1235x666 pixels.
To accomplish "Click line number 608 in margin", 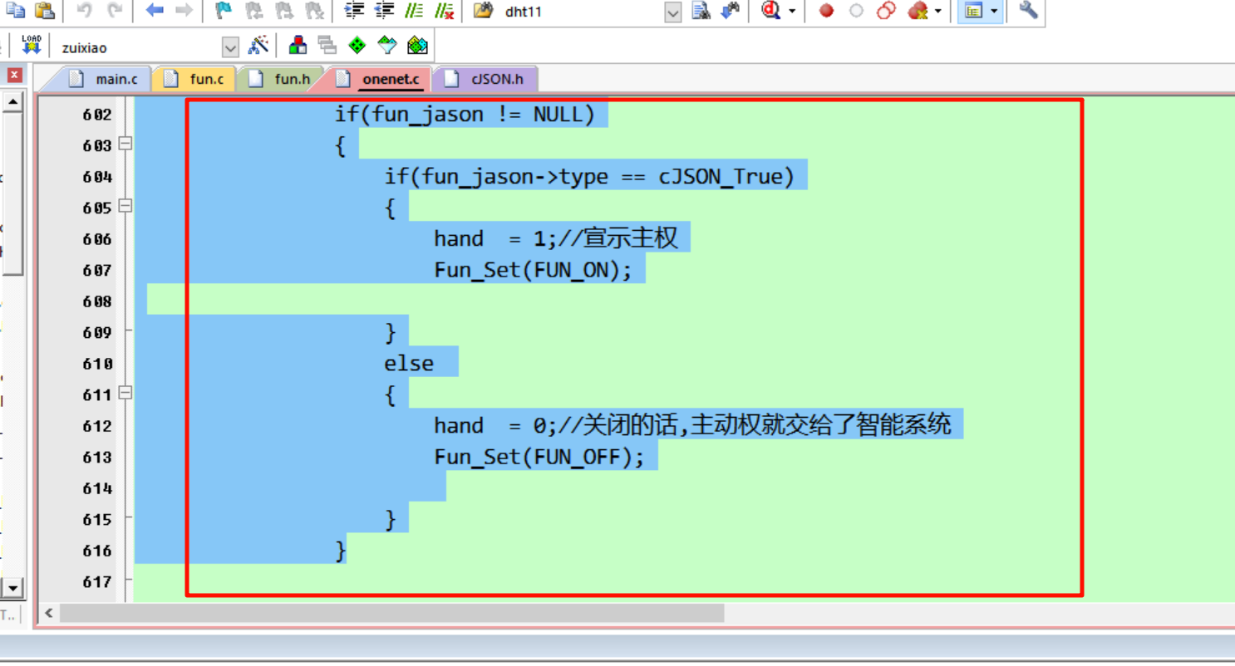I will coord(96,301).
